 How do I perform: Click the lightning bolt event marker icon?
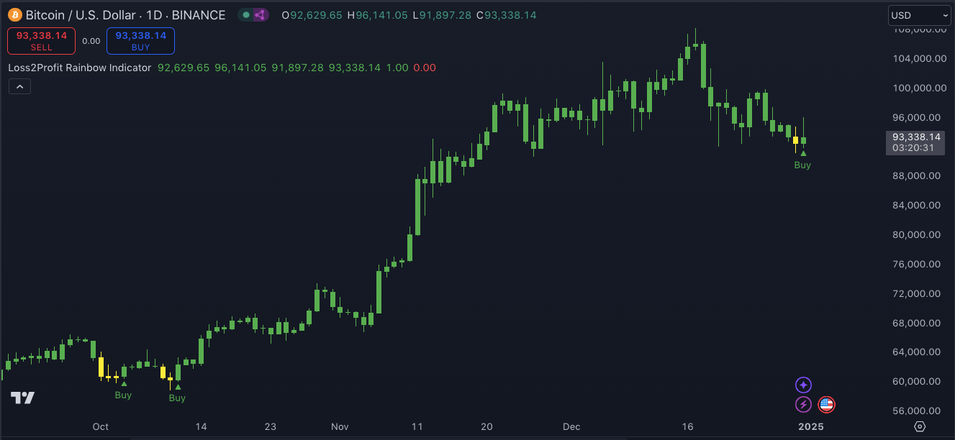click(803, 405)
